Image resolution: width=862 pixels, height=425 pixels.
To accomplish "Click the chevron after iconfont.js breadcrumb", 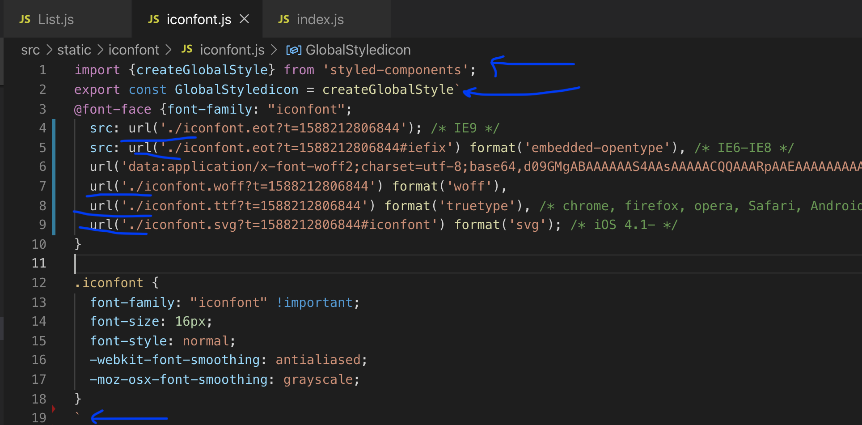I will coord(274,50).
